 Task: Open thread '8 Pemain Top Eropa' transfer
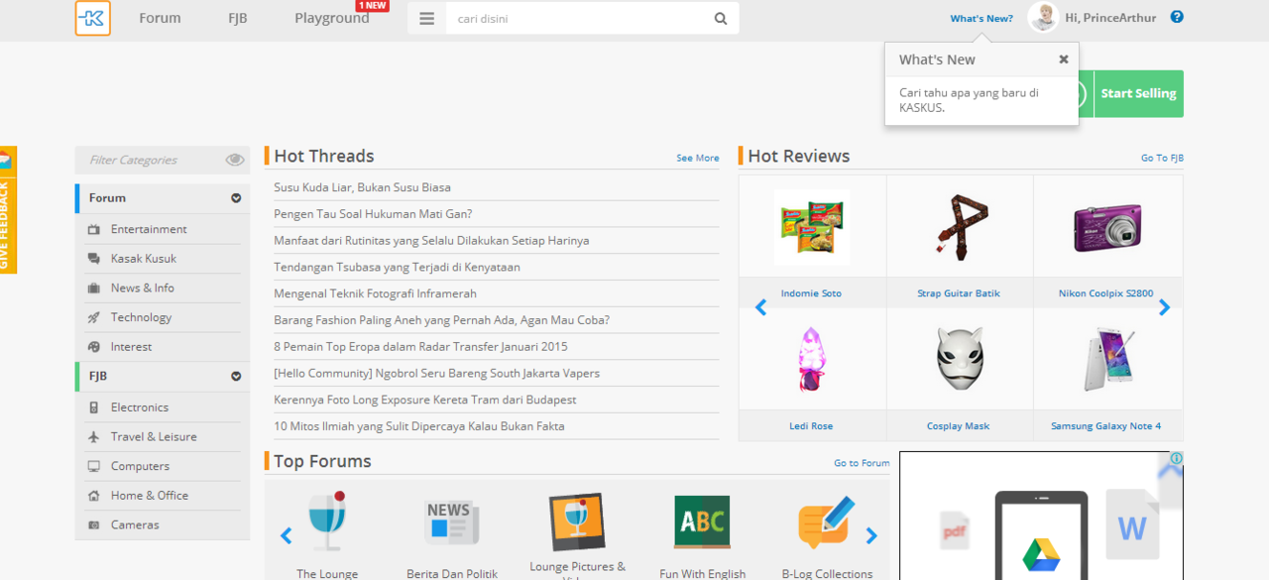tap(421, 347)
